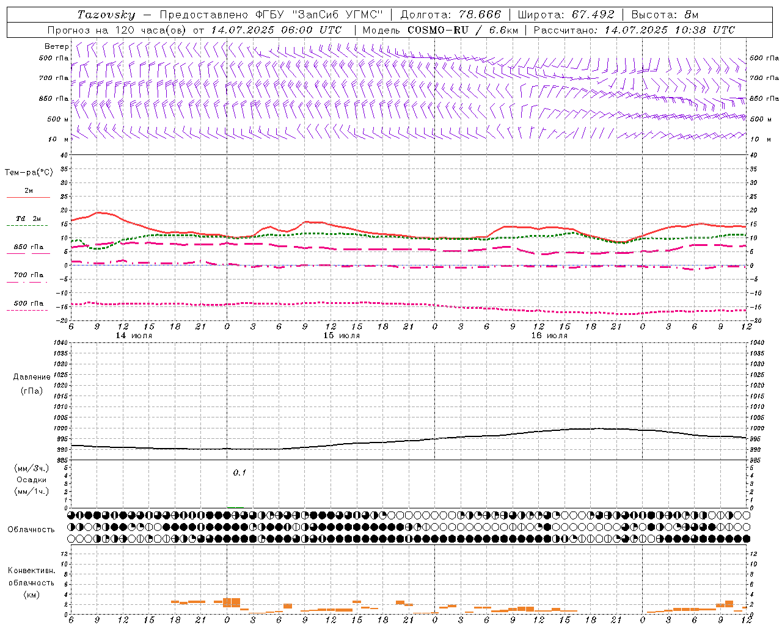Click the "(гПа)" unit label under Давление
This screenshot has width=782, height=625.
click(32, 391)
